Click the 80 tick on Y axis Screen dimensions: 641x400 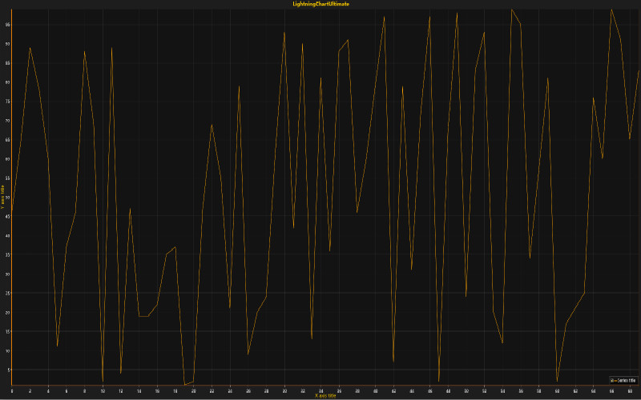7,82
